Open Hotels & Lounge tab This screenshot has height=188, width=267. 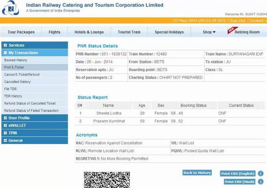[x=89, y=32]
